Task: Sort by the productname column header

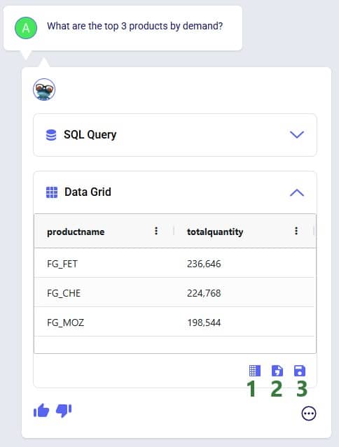Action: click(76, 232)
